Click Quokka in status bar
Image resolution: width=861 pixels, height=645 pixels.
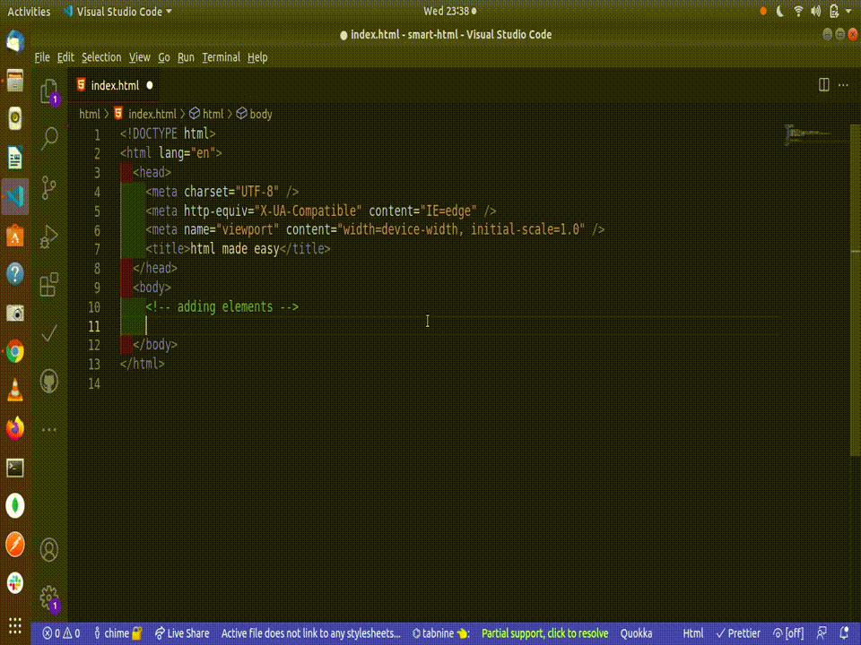pyautogui.click(x=636, y=633)
